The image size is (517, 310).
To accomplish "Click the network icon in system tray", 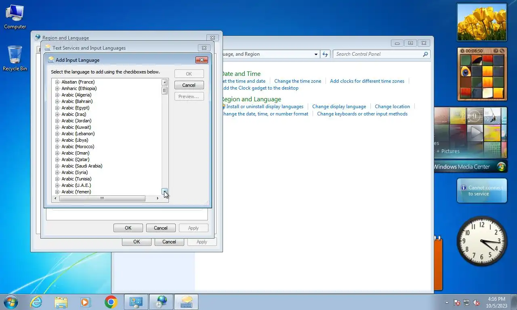I will [x=467, y=302].
